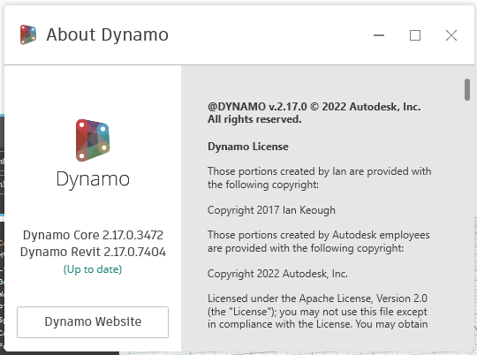
Task: Click the "Licensed under the Apache License" paragraph
Action: pyautogui.click(x=318, y=311)
